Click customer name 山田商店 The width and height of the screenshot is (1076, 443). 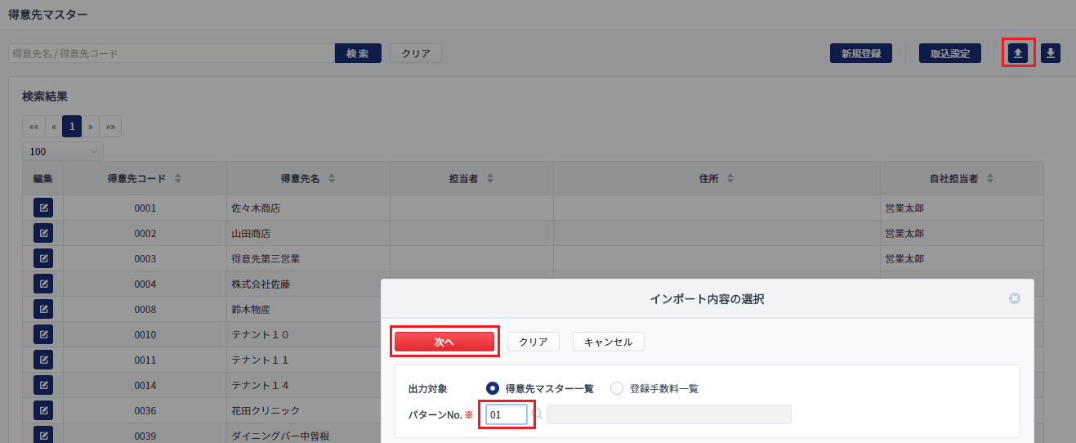(252, 233)
